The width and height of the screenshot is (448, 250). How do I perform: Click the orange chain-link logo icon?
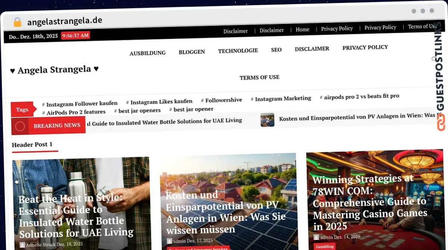pos(441,122)
